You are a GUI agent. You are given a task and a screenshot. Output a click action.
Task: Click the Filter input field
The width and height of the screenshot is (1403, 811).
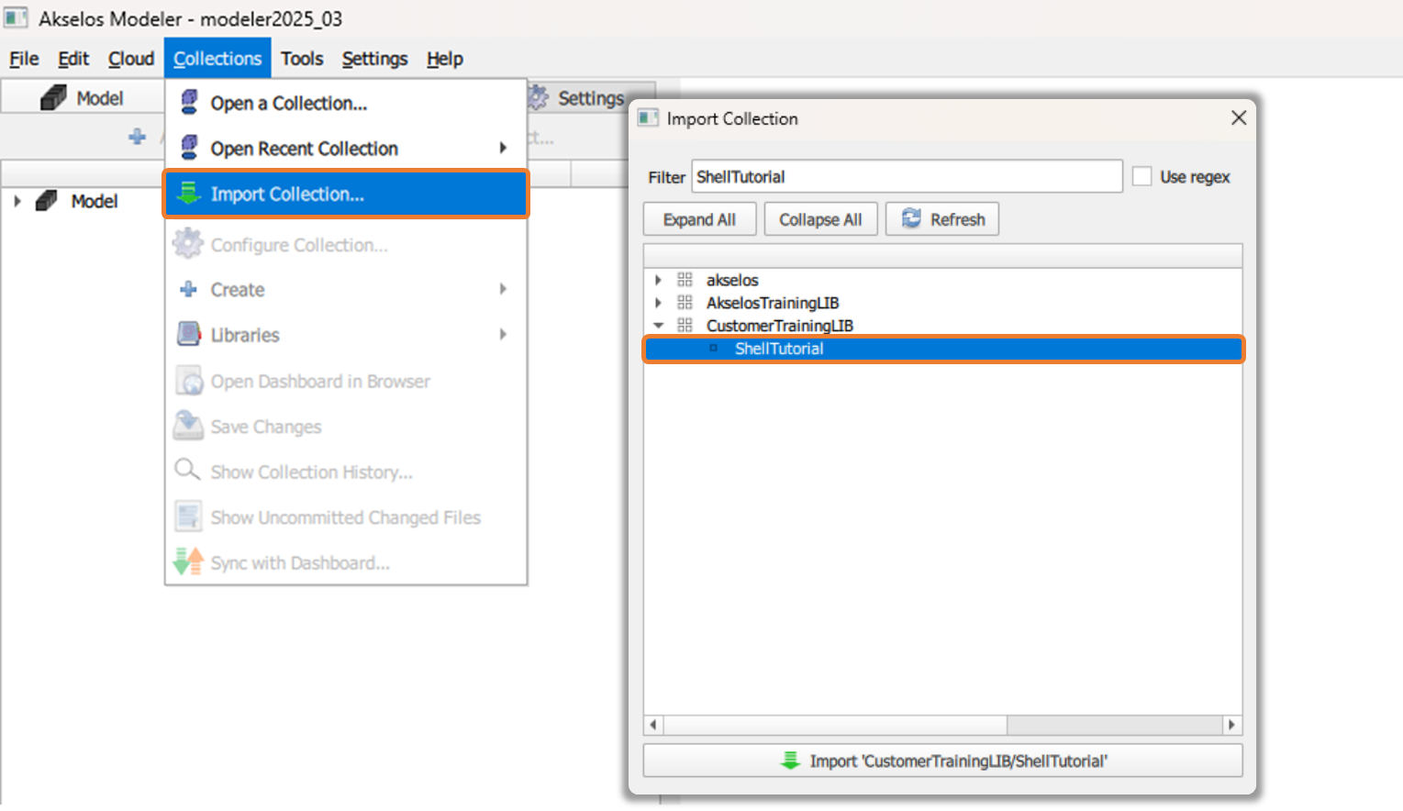[907, 176]
